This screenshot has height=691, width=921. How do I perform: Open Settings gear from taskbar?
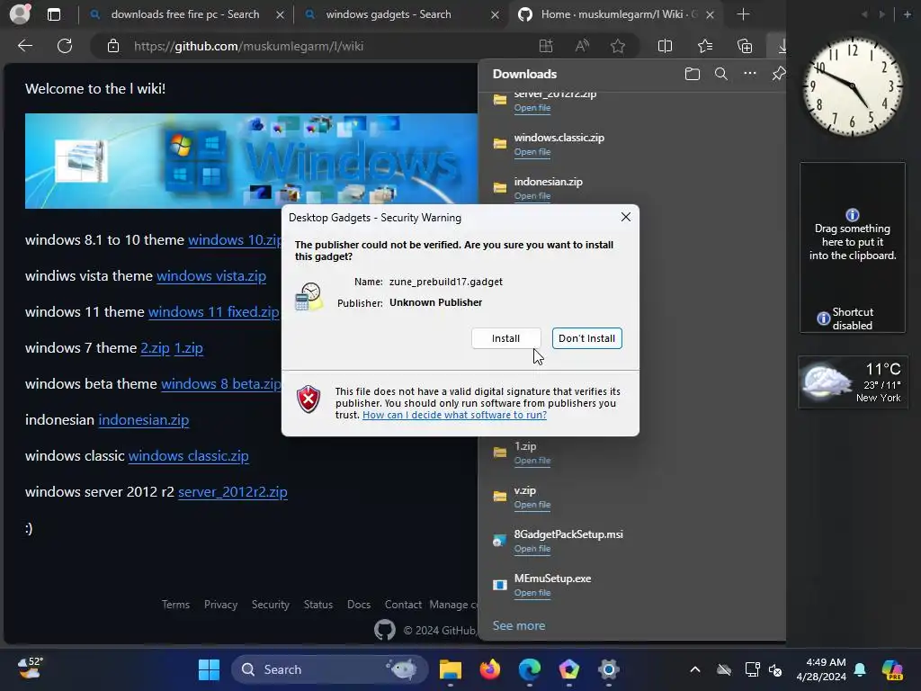tap(609, 669)
